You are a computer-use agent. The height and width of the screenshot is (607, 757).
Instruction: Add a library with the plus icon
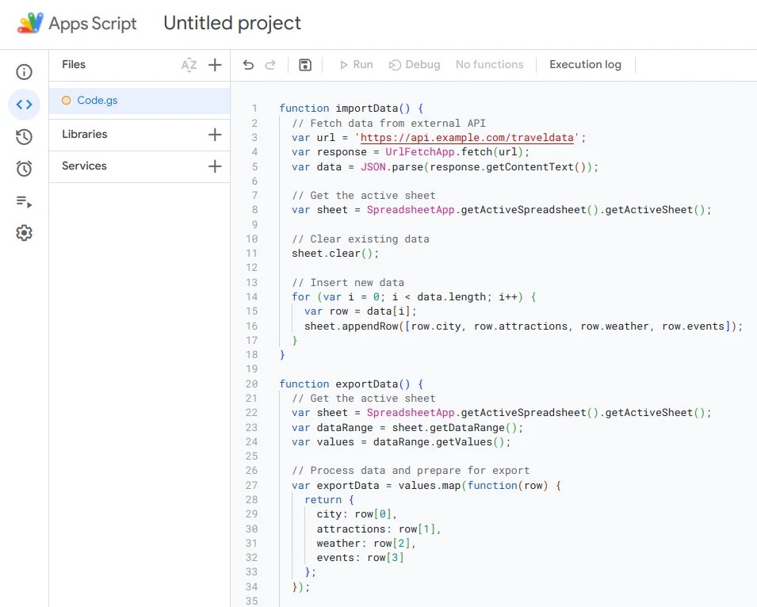point(215,135)
